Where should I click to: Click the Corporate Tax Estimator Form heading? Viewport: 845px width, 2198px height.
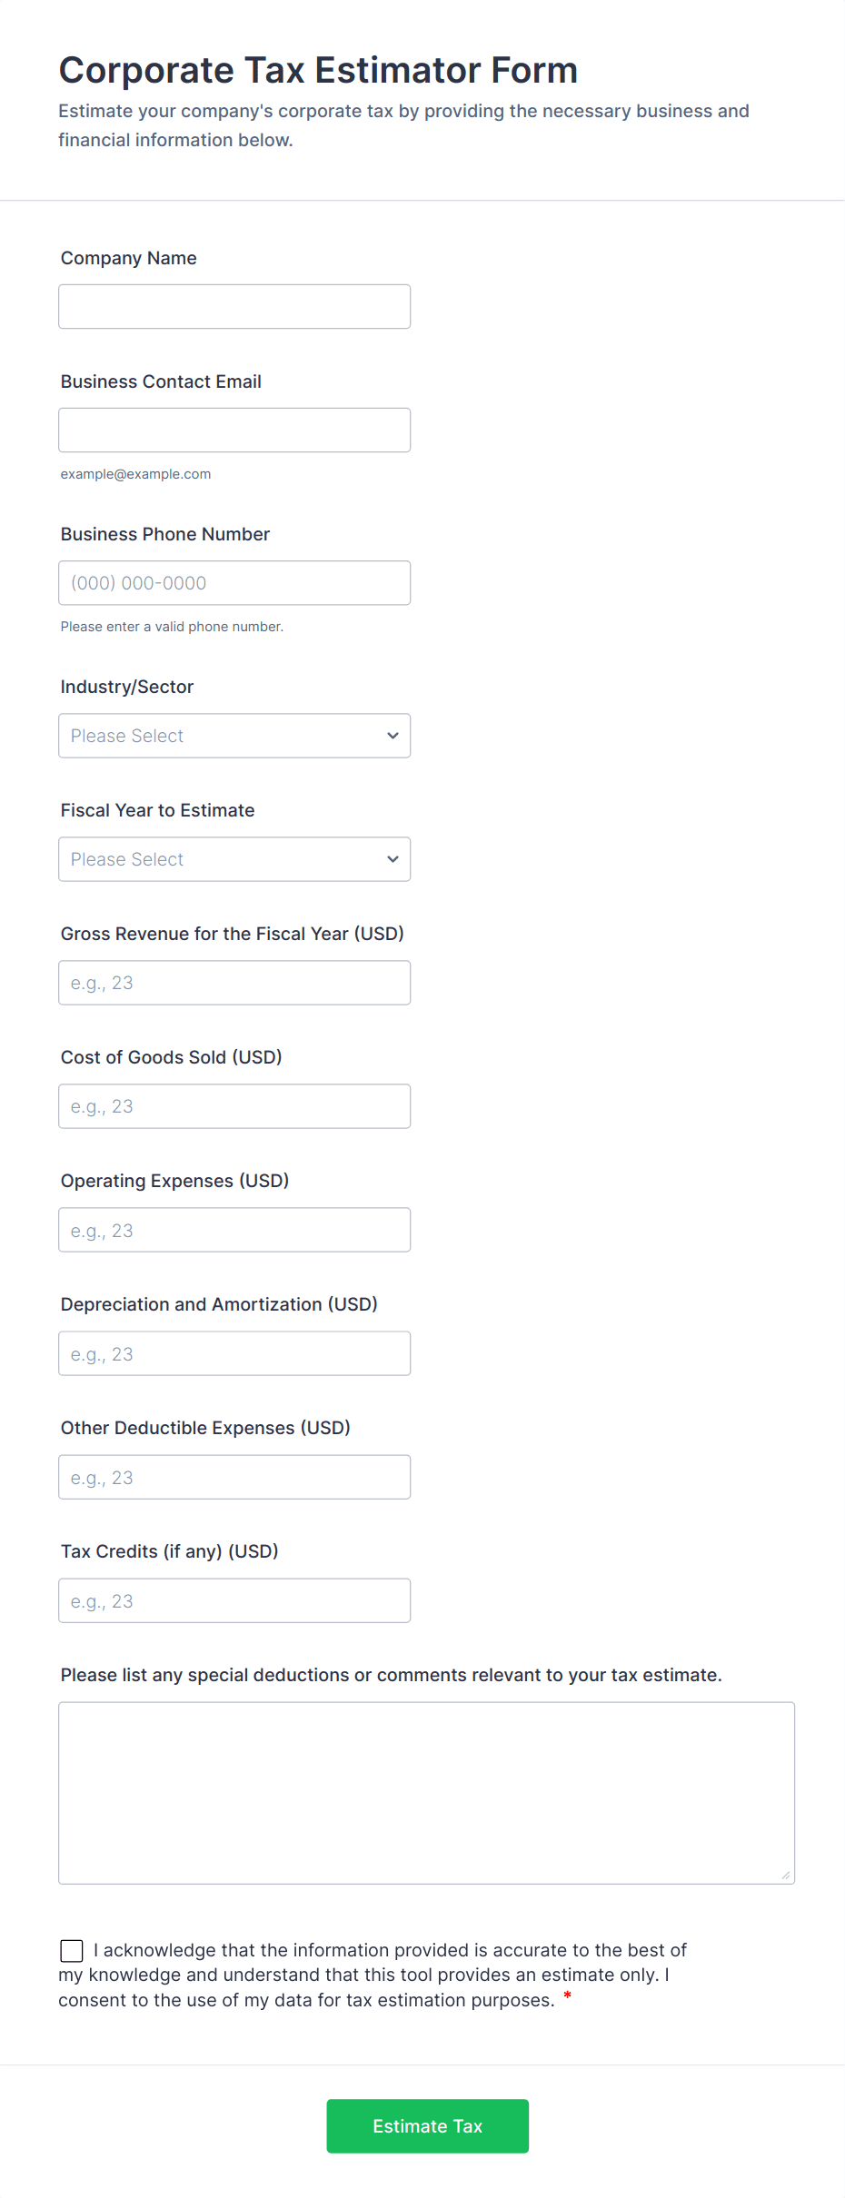(x=318, y=70)
